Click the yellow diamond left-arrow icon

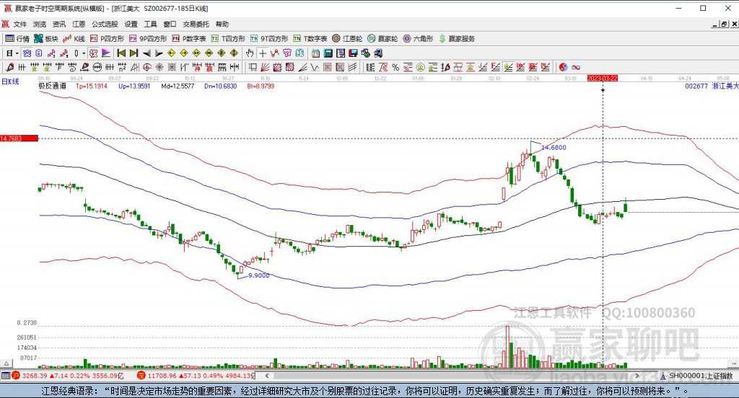[171, 53]
